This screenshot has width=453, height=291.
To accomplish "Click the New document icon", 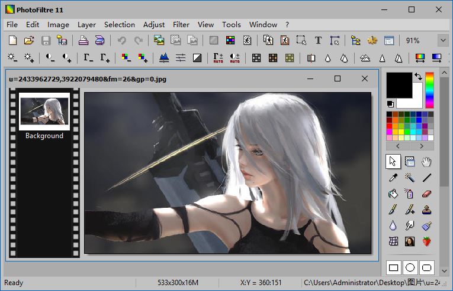I will click(x=12, y=40).
